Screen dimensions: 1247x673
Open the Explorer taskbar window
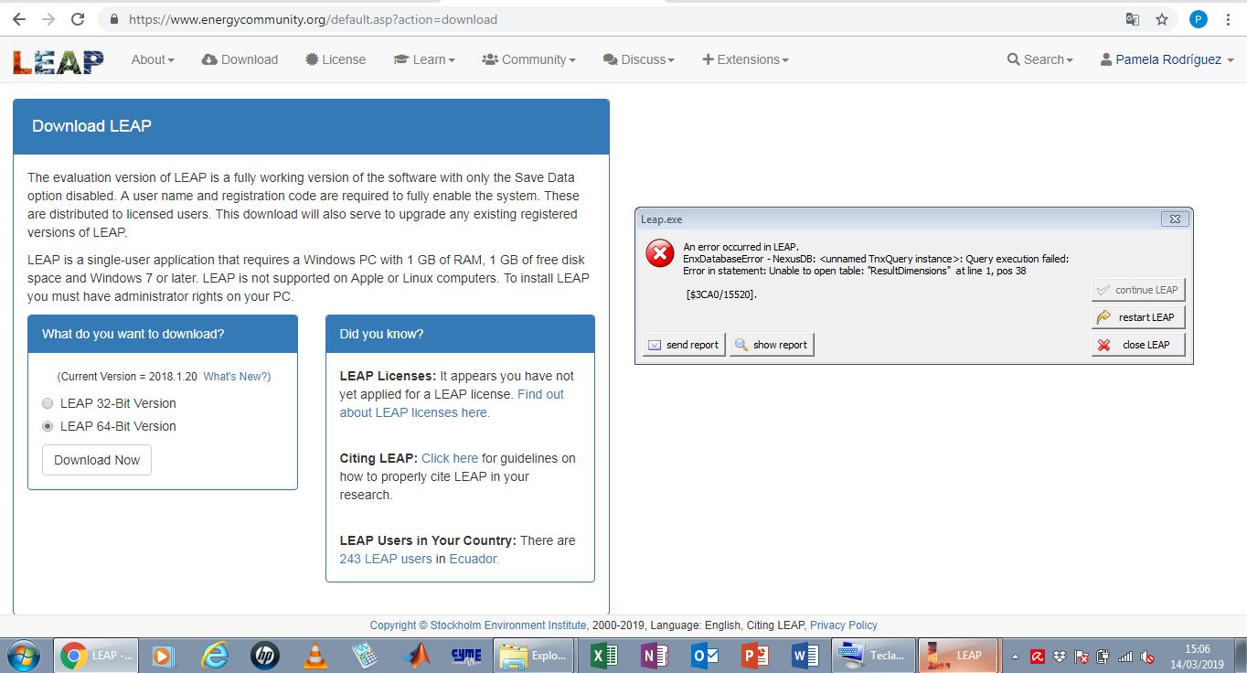535,655
